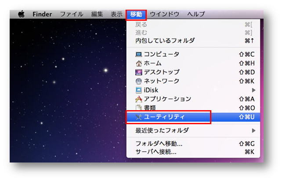Click the ⇧⌘O shortcut label
The height and width of the screenshot is (181, 282).
click(247, 108)
